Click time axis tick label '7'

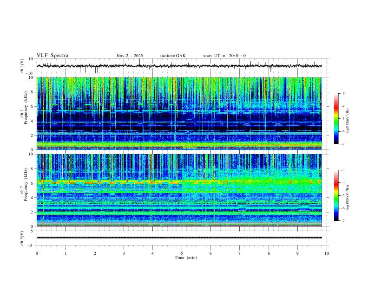pyautogui.click(x=240, y=253)
